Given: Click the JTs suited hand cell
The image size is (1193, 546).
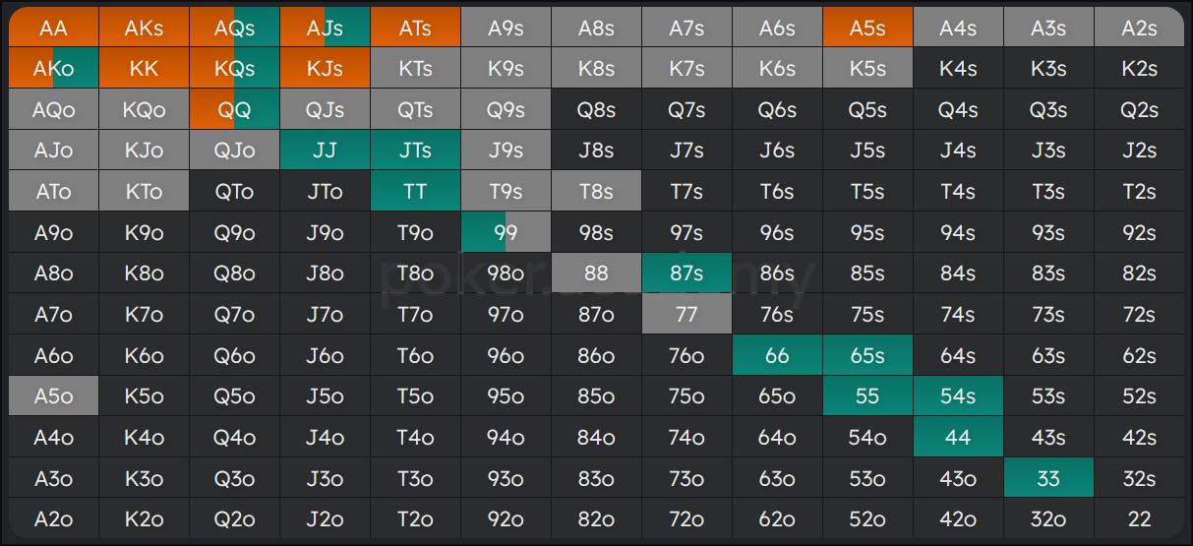Looking at the screenshot, I should point(415,151).
